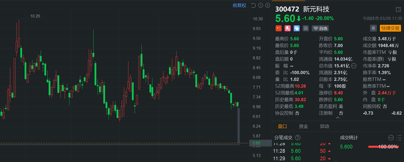Toggle the 成交统计 list view icon

399,137
